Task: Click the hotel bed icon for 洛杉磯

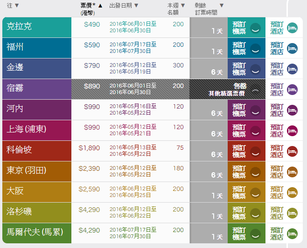Action: point(292,213)
